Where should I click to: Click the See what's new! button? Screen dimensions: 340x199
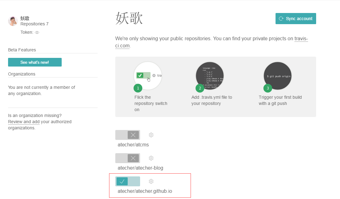(35, 62)
